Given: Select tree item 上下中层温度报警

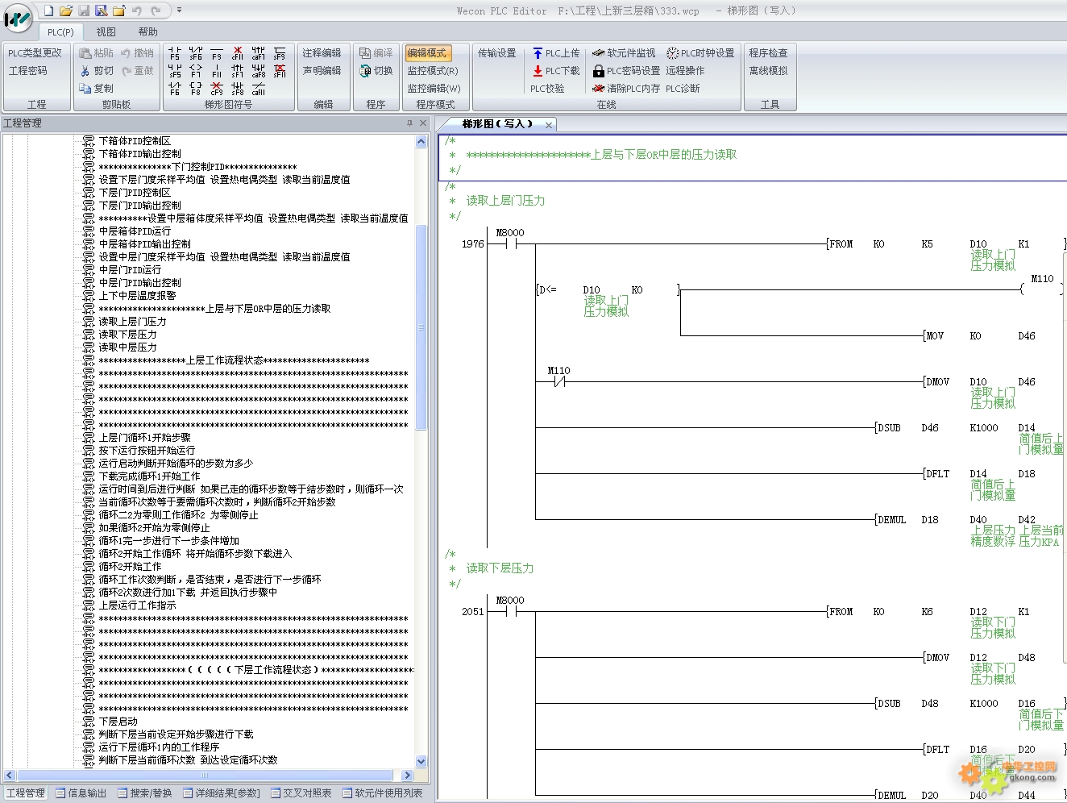Looking at the screenshot, I should (137, 296).
